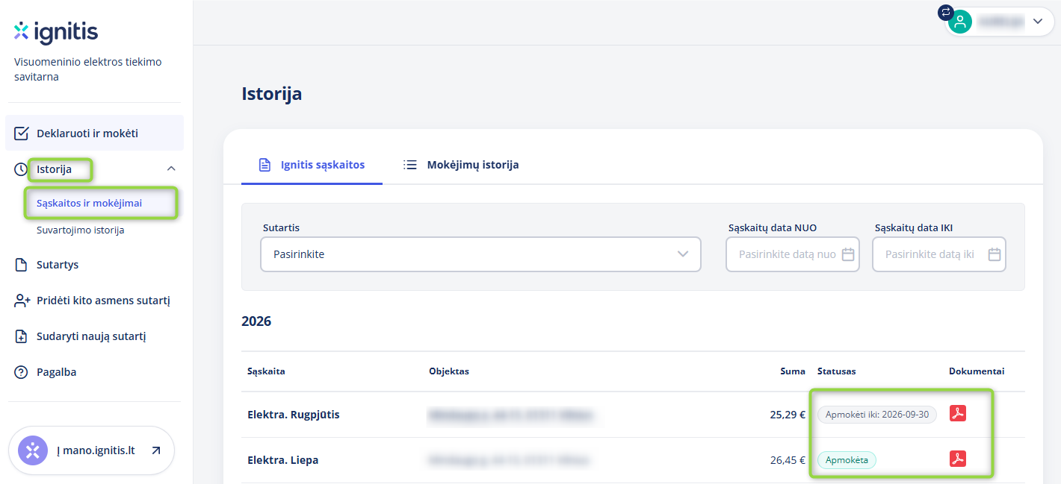Collapse the Istorija submenu chevron
The width and height of the screenshot is (1061, 484).
(x=171, y=169)
